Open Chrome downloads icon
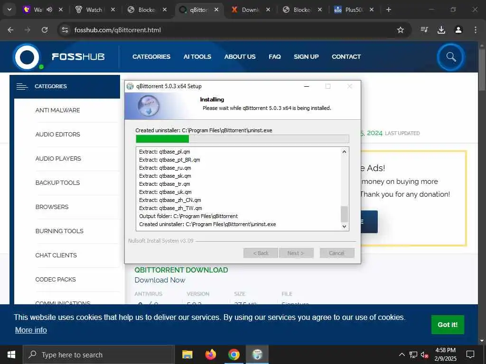 (441, 30)
